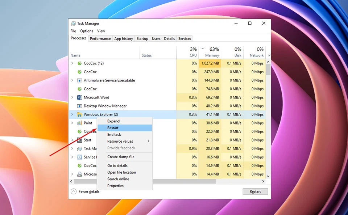This screenshot has height=215, width=348.
Task: Choose Go to details
Action: [x=125, y=165]
